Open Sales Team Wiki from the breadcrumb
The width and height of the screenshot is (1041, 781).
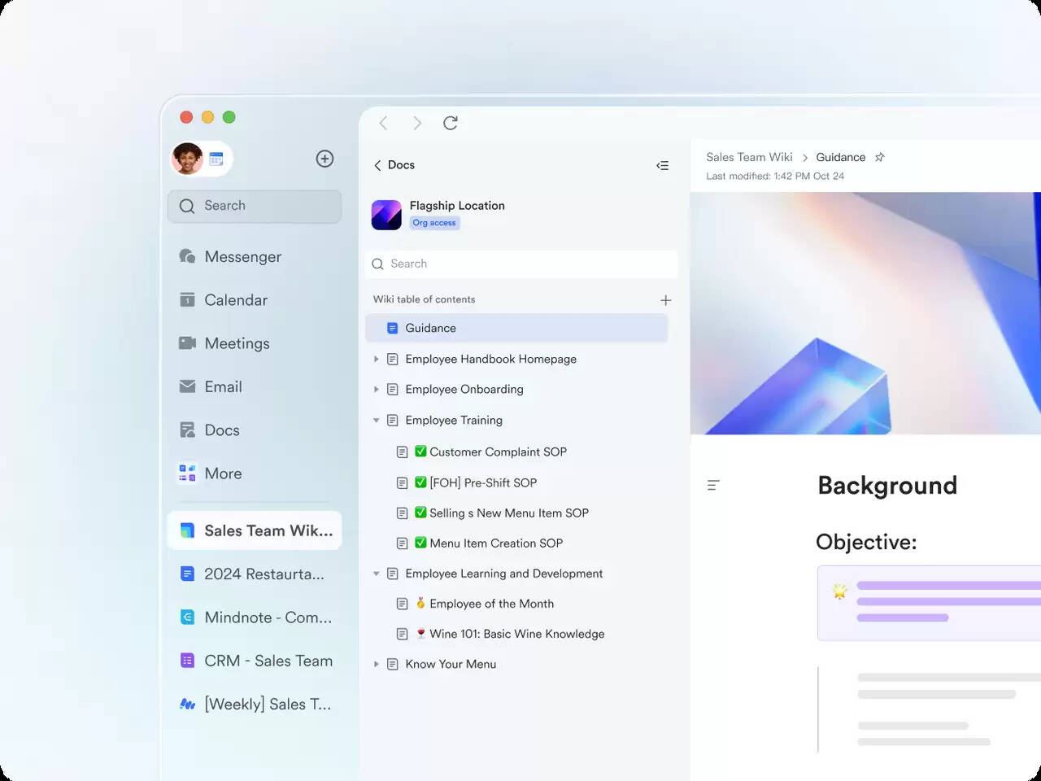click(749, 157)
